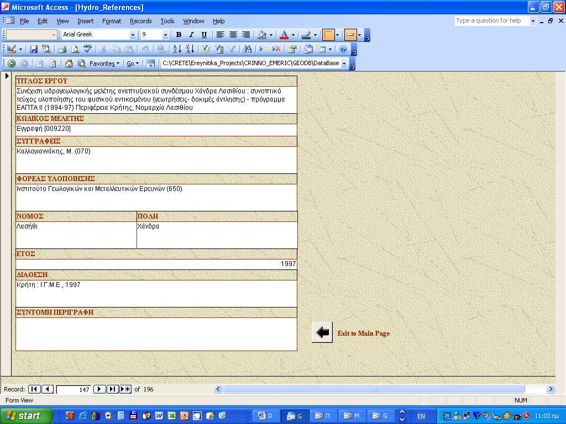The image size is (566, 424).
Task: Apply red font color
Action: point(284,35)
